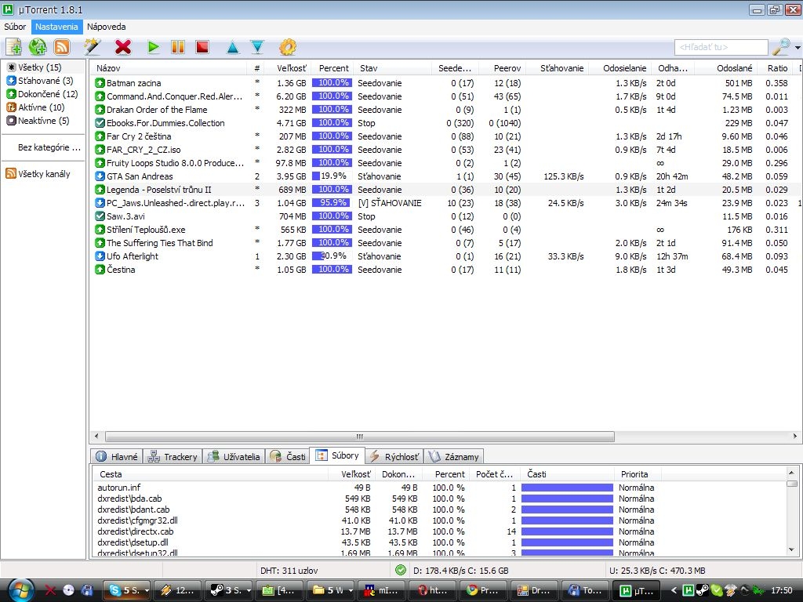Click the green network status check icon
Screen dimensions: 803x602
[x=401, y=570]
